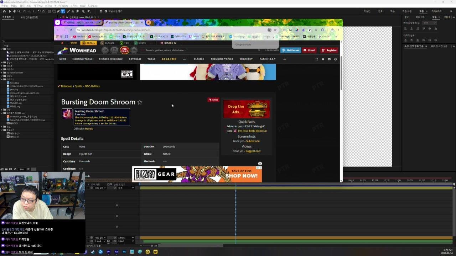Bookmark page with the address bar star
Image resolution: width=456 pixels, height=256 pixels.
point(275,30)
